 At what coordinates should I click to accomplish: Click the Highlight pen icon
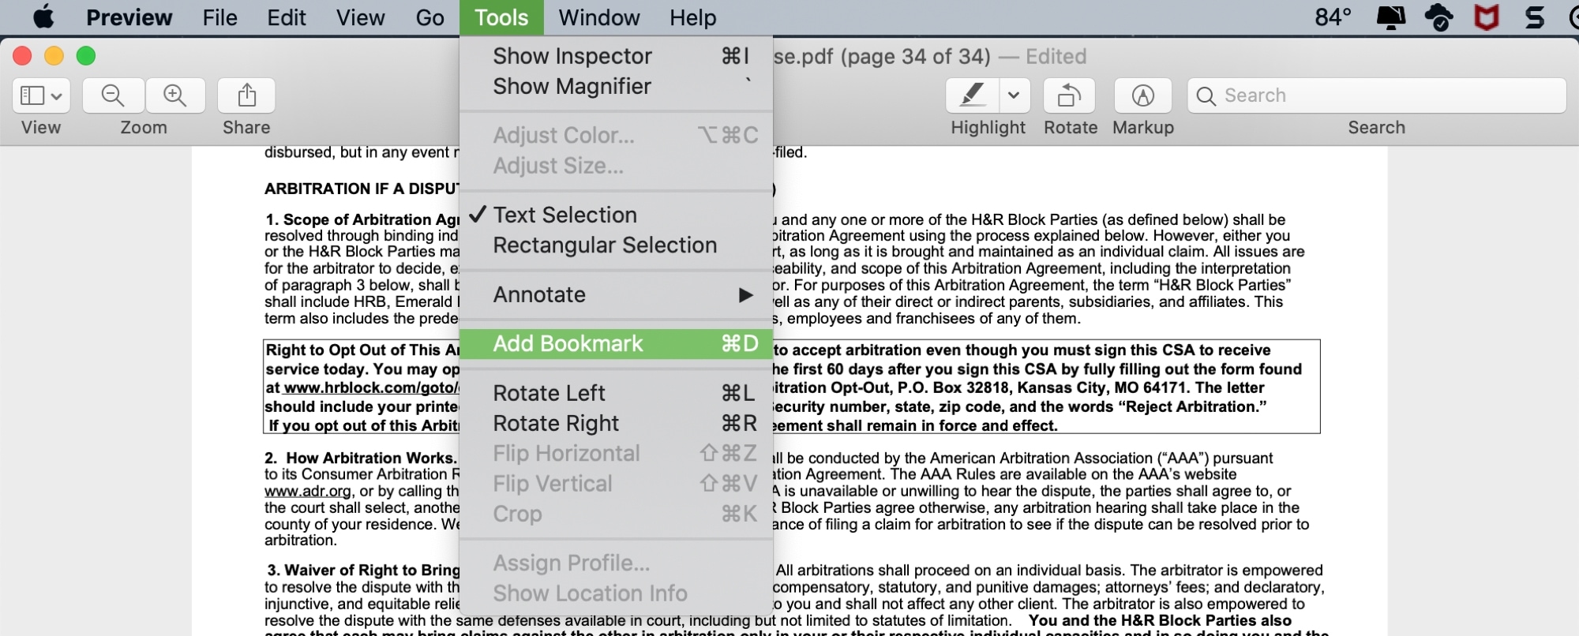(973, 96)
